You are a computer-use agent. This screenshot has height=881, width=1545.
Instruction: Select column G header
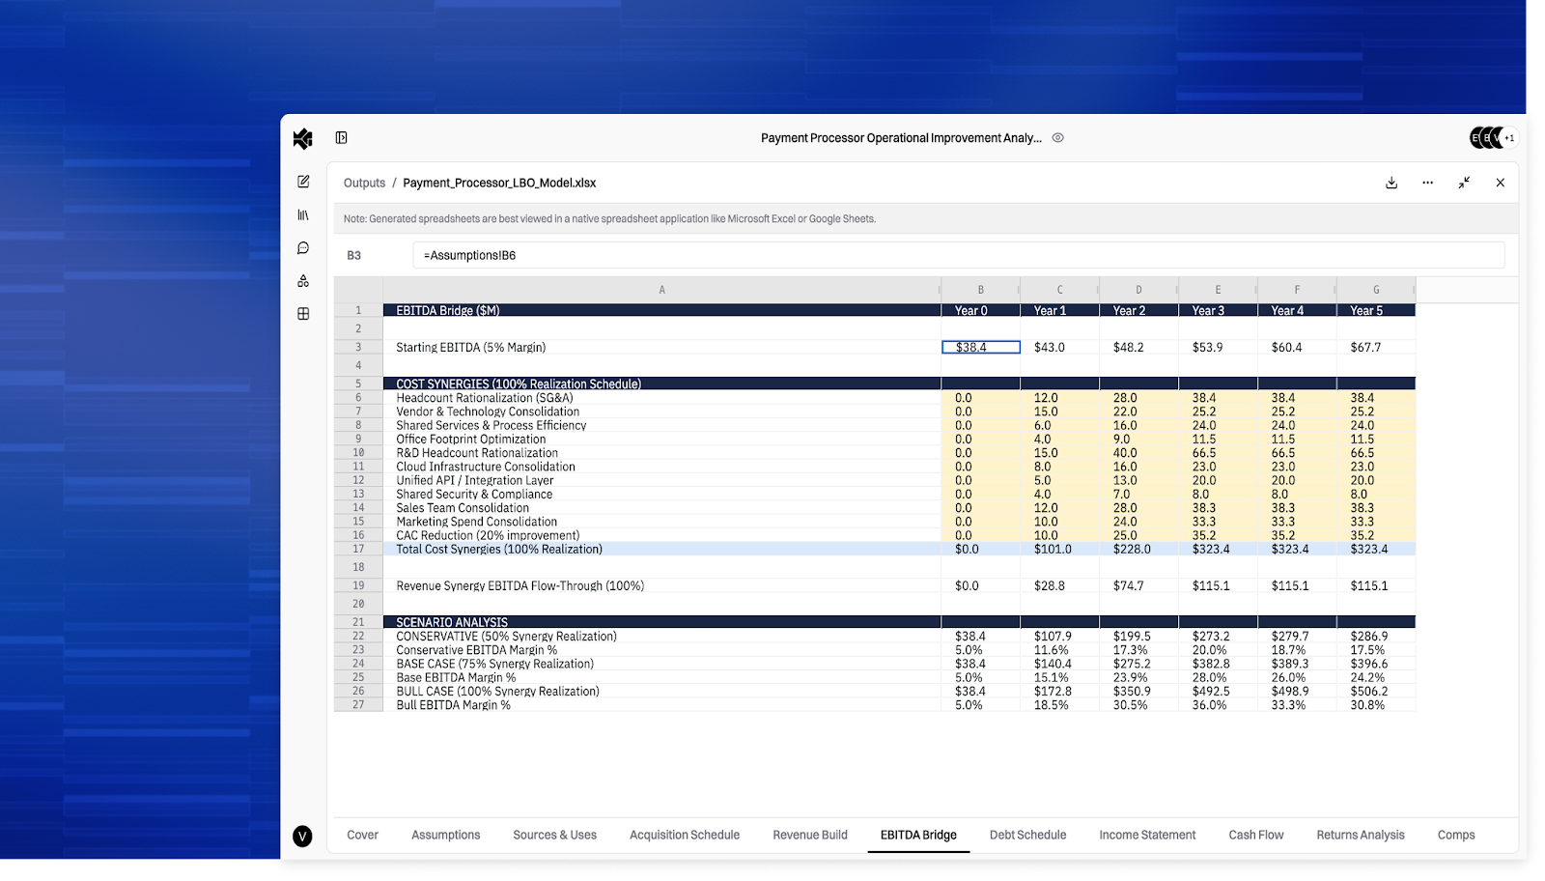(1376, 290)
